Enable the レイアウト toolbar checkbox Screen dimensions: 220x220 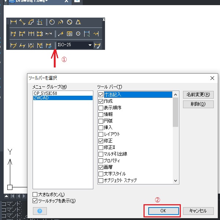coord(101,134)
